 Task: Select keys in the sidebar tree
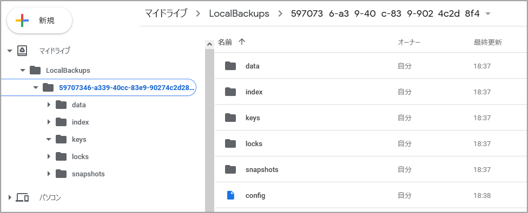point(79,140)
